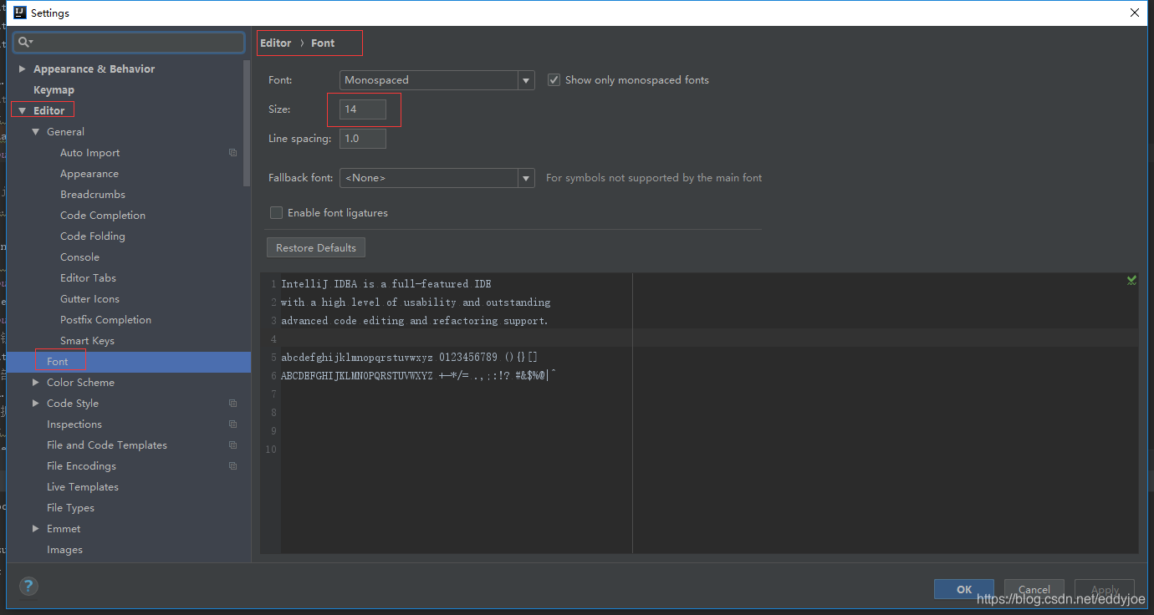
Task: Click preview line starting 'abcdefghijklmnopqrstuvwxyz'
Action: point(410,358)
